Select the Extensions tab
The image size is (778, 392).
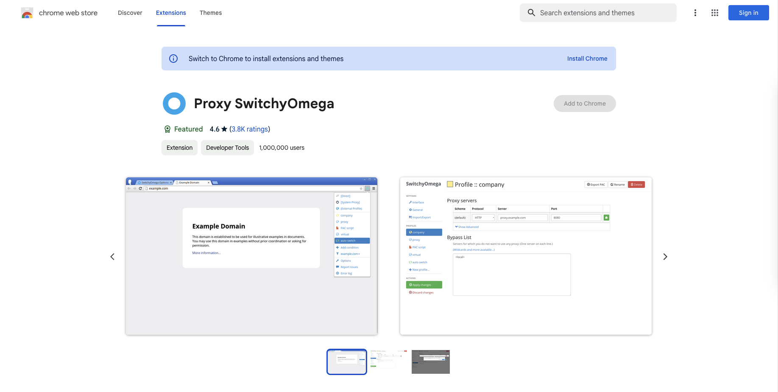coord(171,13)
